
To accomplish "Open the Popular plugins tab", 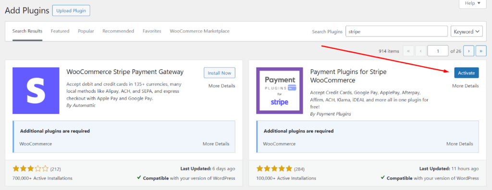I will pos(86,31).
